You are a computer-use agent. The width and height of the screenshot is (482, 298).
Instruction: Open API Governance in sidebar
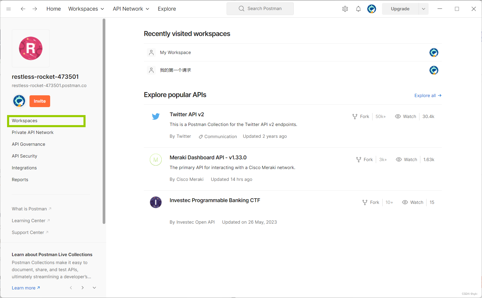pos(29,144)
